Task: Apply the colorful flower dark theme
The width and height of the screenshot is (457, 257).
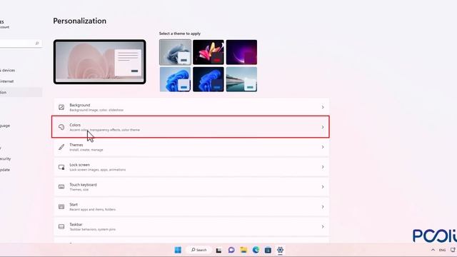Action: pyautogui.click(x=209, y=52)
